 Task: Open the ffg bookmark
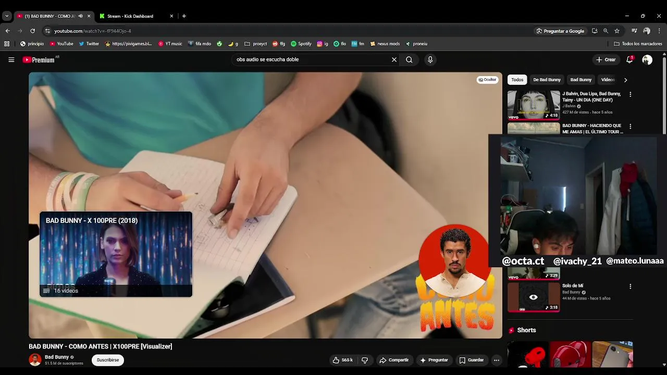click(x=279, y=44)
